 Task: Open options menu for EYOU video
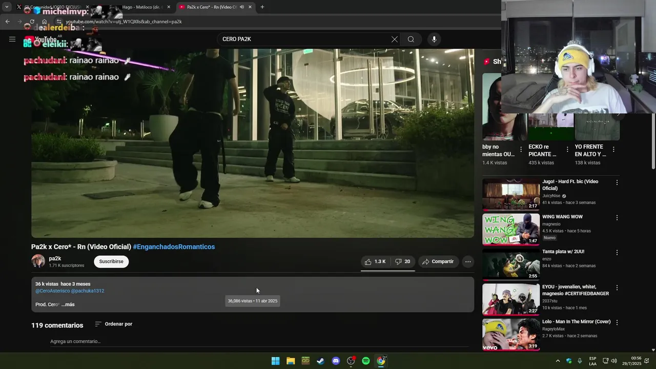617,288
